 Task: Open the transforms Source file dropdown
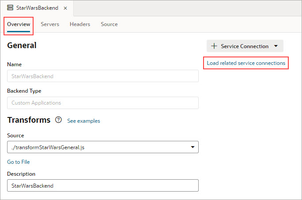103,147
